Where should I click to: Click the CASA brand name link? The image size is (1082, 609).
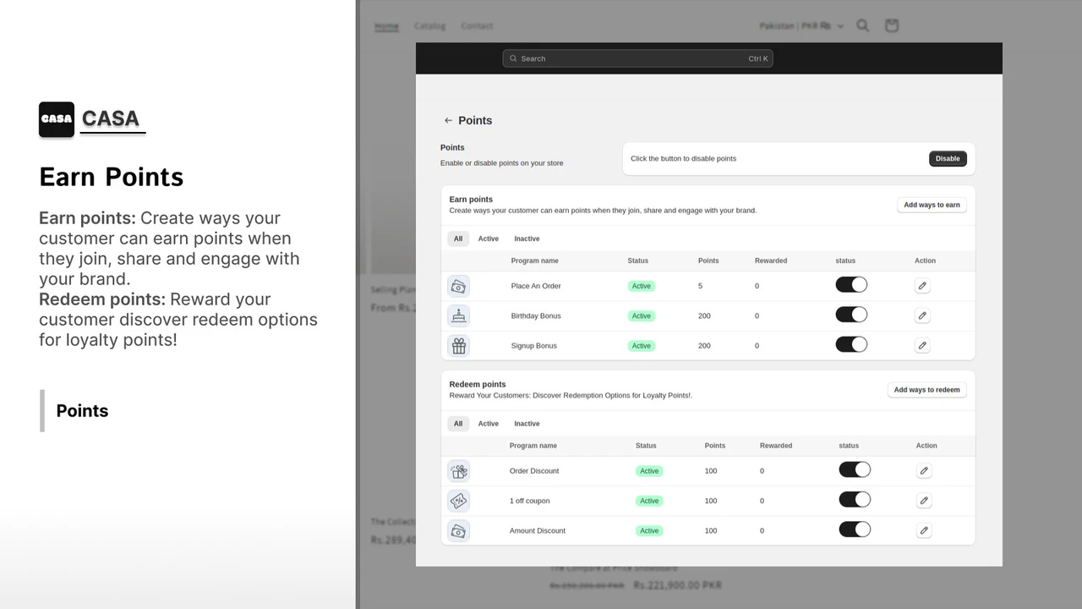coord(111,119)
